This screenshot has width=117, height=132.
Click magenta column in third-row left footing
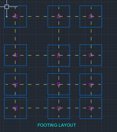[15, 84]
